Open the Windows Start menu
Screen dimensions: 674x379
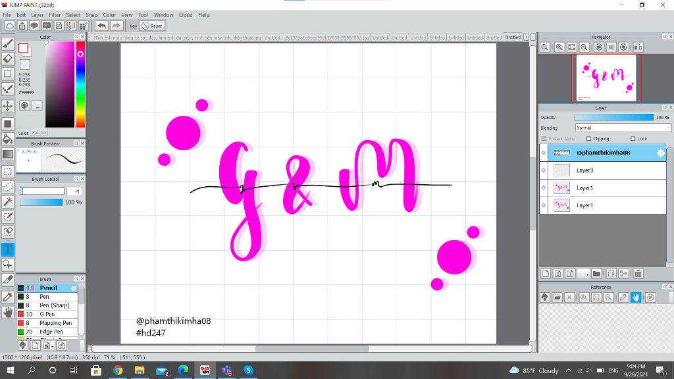10,370
